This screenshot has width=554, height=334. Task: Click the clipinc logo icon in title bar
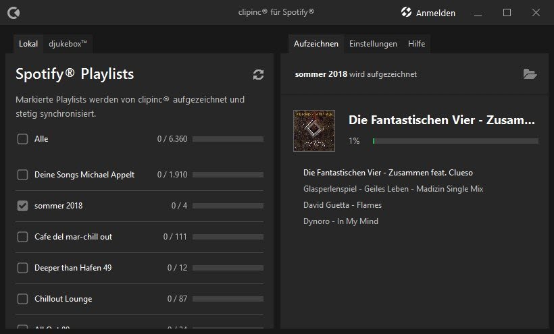13,12
